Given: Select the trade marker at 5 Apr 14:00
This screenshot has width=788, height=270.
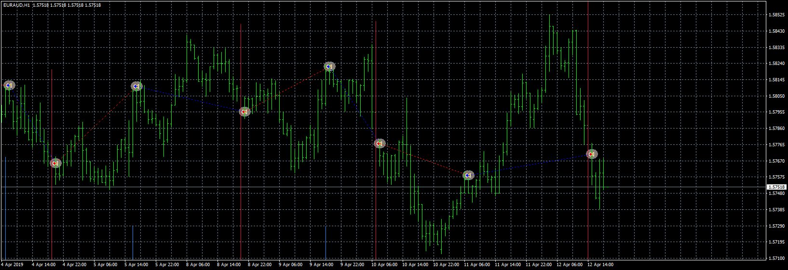Looking at the screenshot, I should click(x=136, y=86).
